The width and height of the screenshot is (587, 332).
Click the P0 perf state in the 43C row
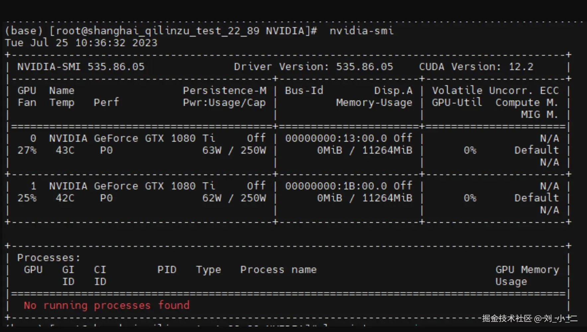tap(106, 150)
